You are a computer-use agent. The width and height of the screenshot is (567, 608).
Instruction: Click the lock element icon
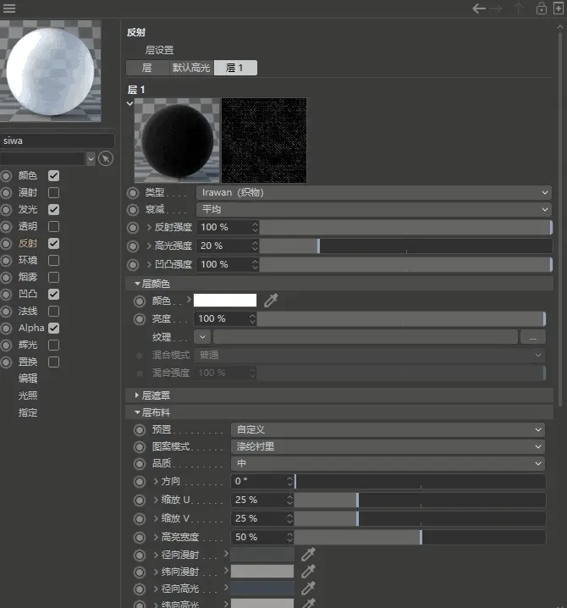coord(542,8)
